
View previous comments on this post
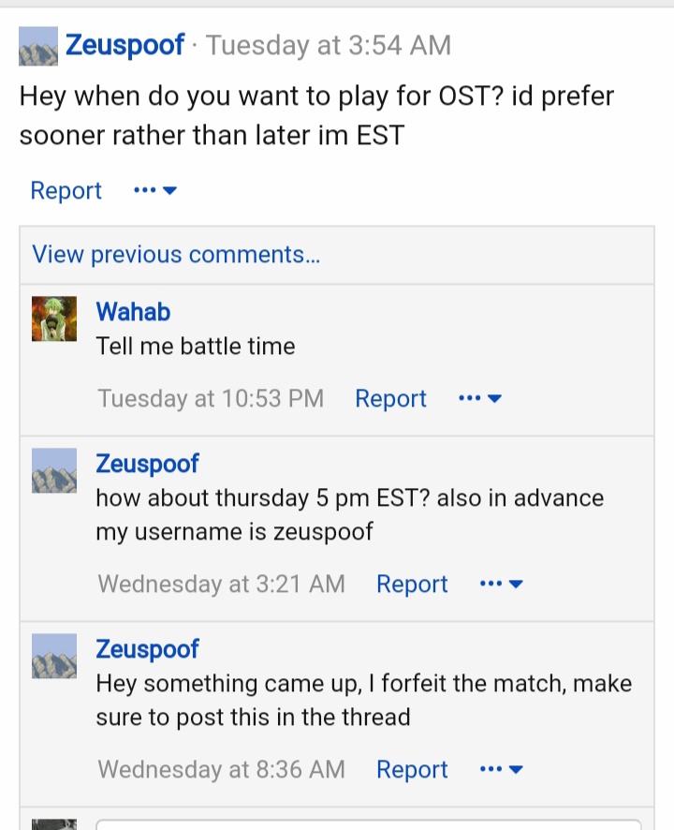176,255
